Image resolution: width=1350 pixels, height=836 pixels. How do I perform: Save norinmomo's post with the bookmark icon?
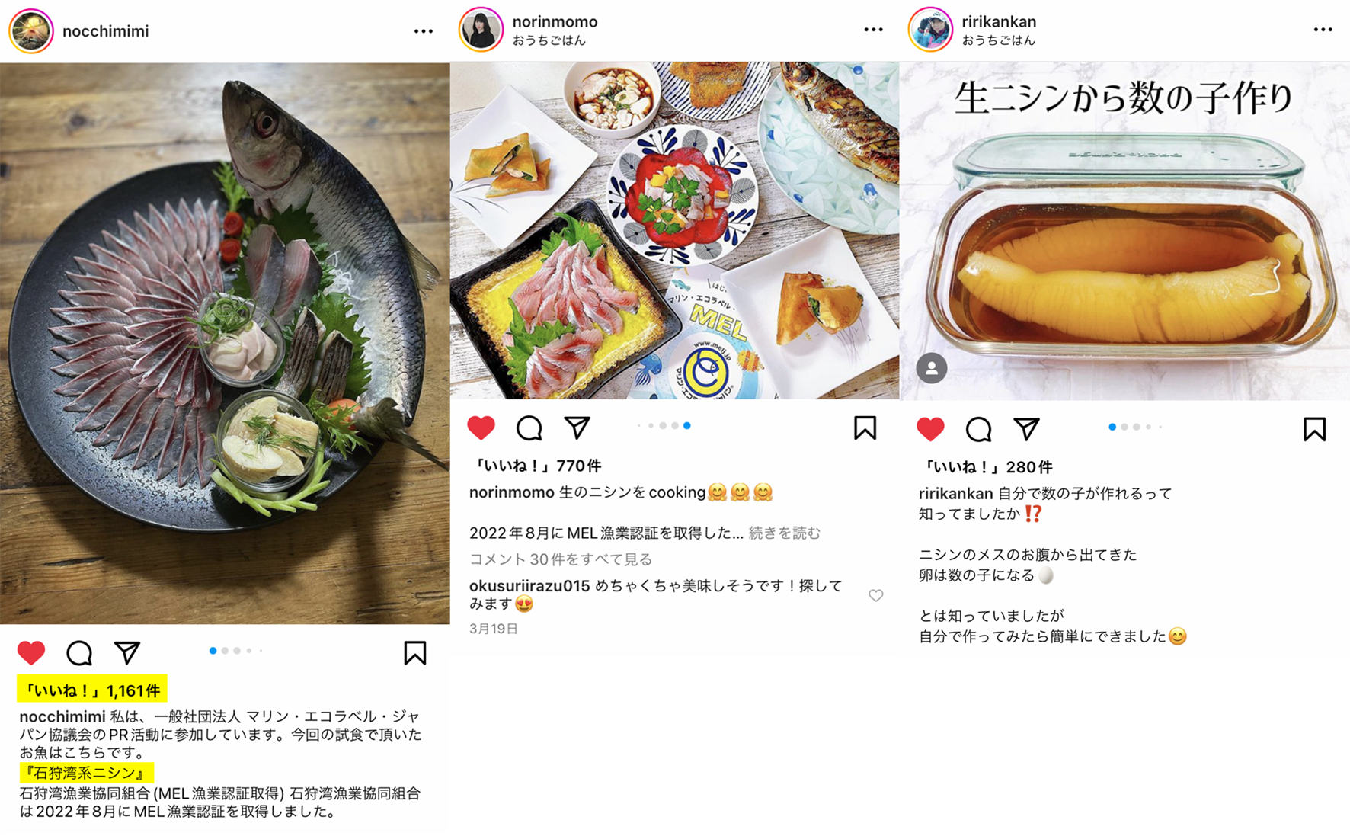pyautogui.click(x=865, y=428)
